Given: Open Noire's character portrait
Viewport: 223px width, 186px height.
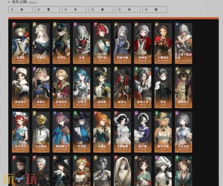Looking at the screenshot, I should [x=143, y=87].
